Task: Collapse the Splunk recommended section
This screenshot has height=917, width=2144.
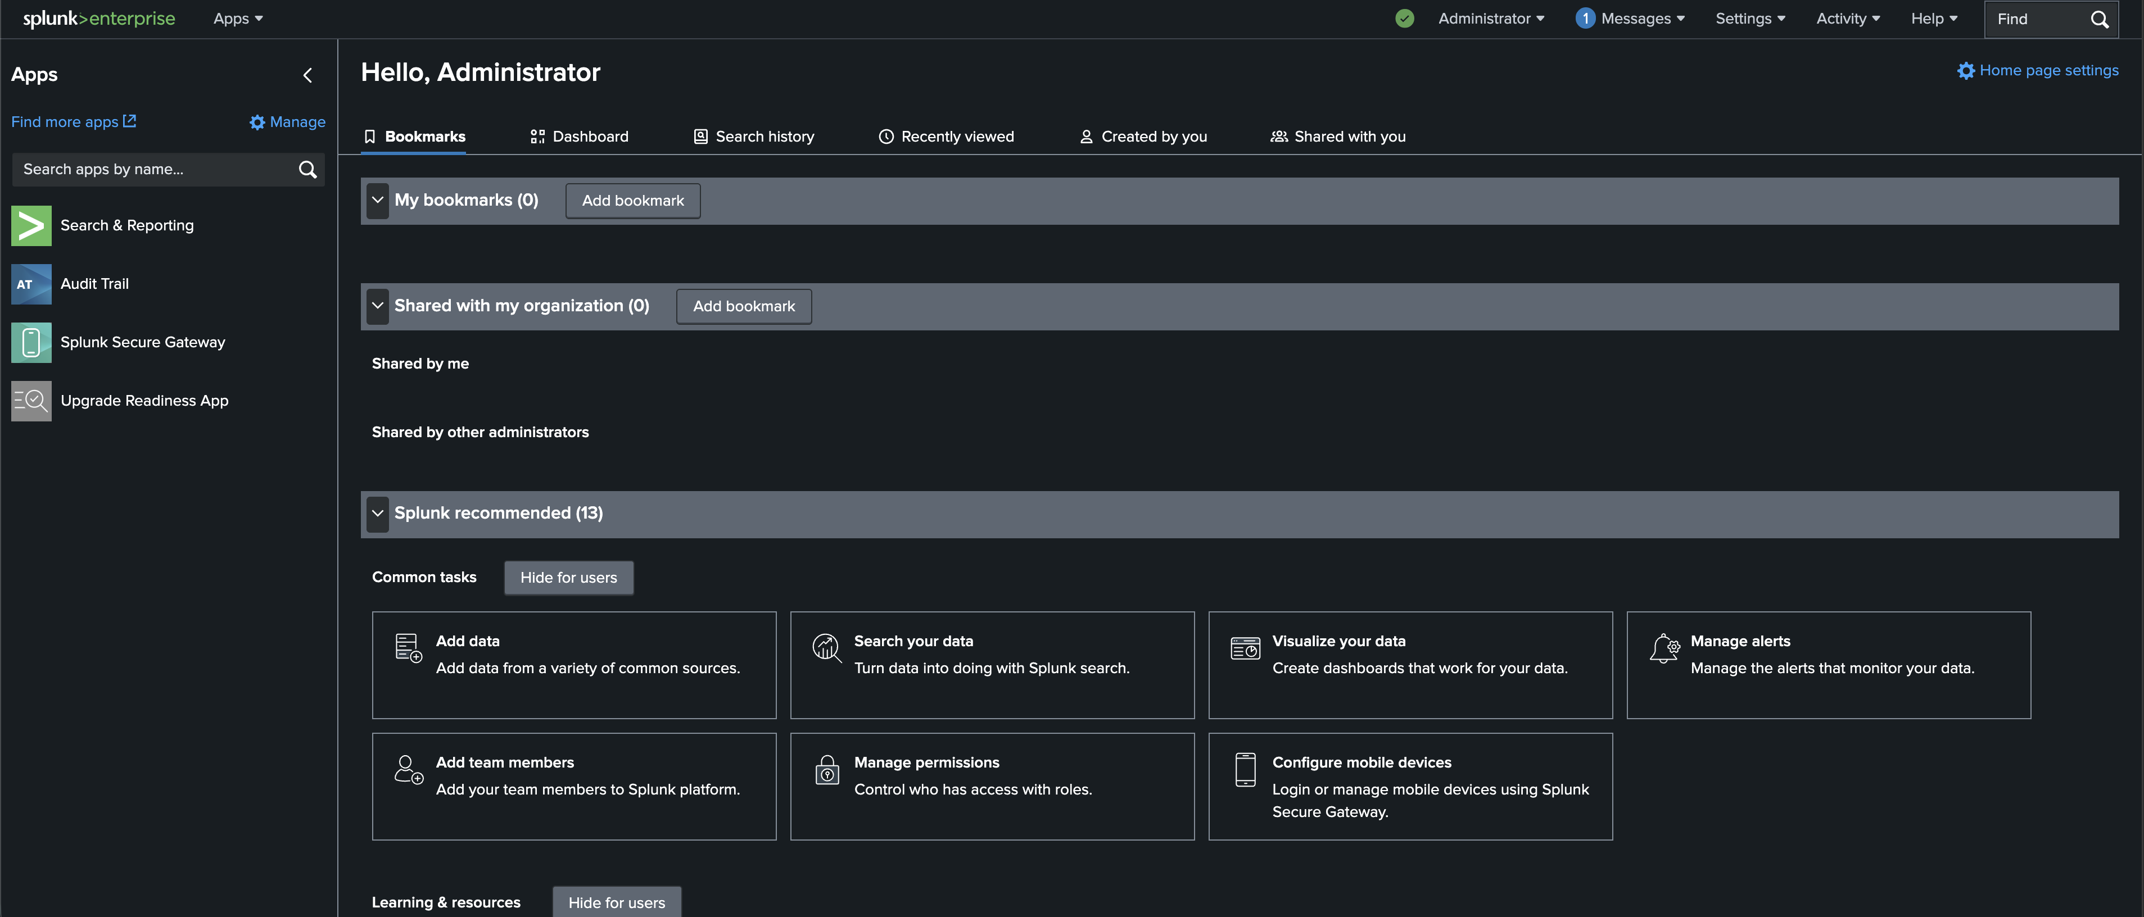Action: (x=377, y=514)
